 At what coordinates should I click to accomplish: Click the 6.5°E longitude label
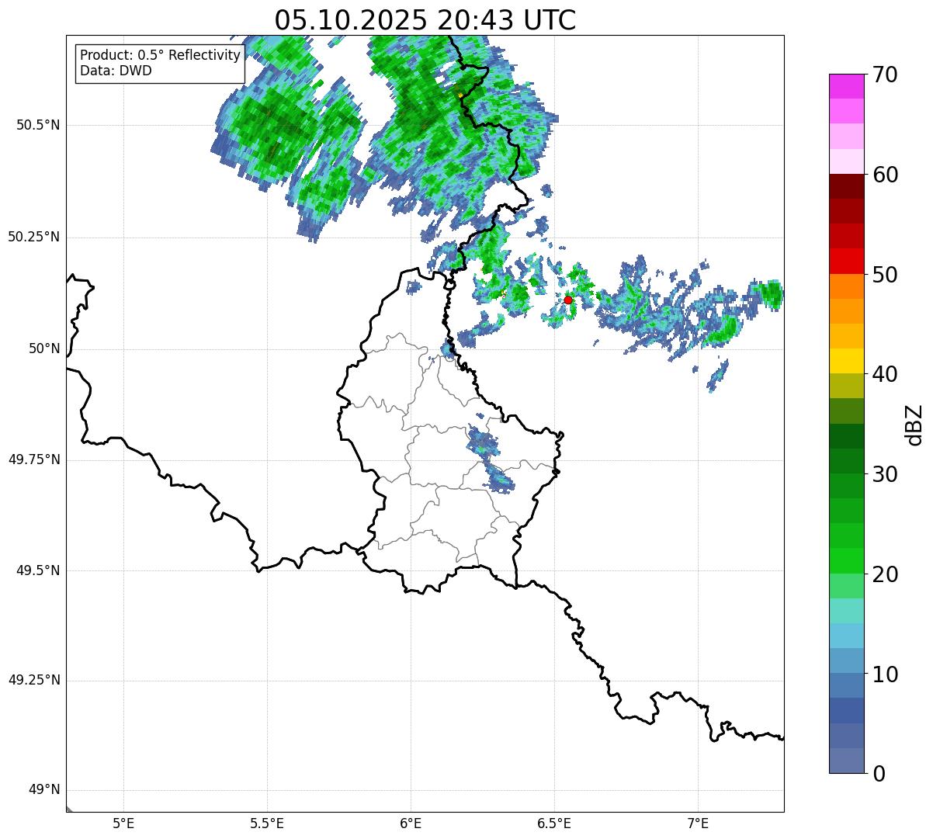tap(554, 823)
